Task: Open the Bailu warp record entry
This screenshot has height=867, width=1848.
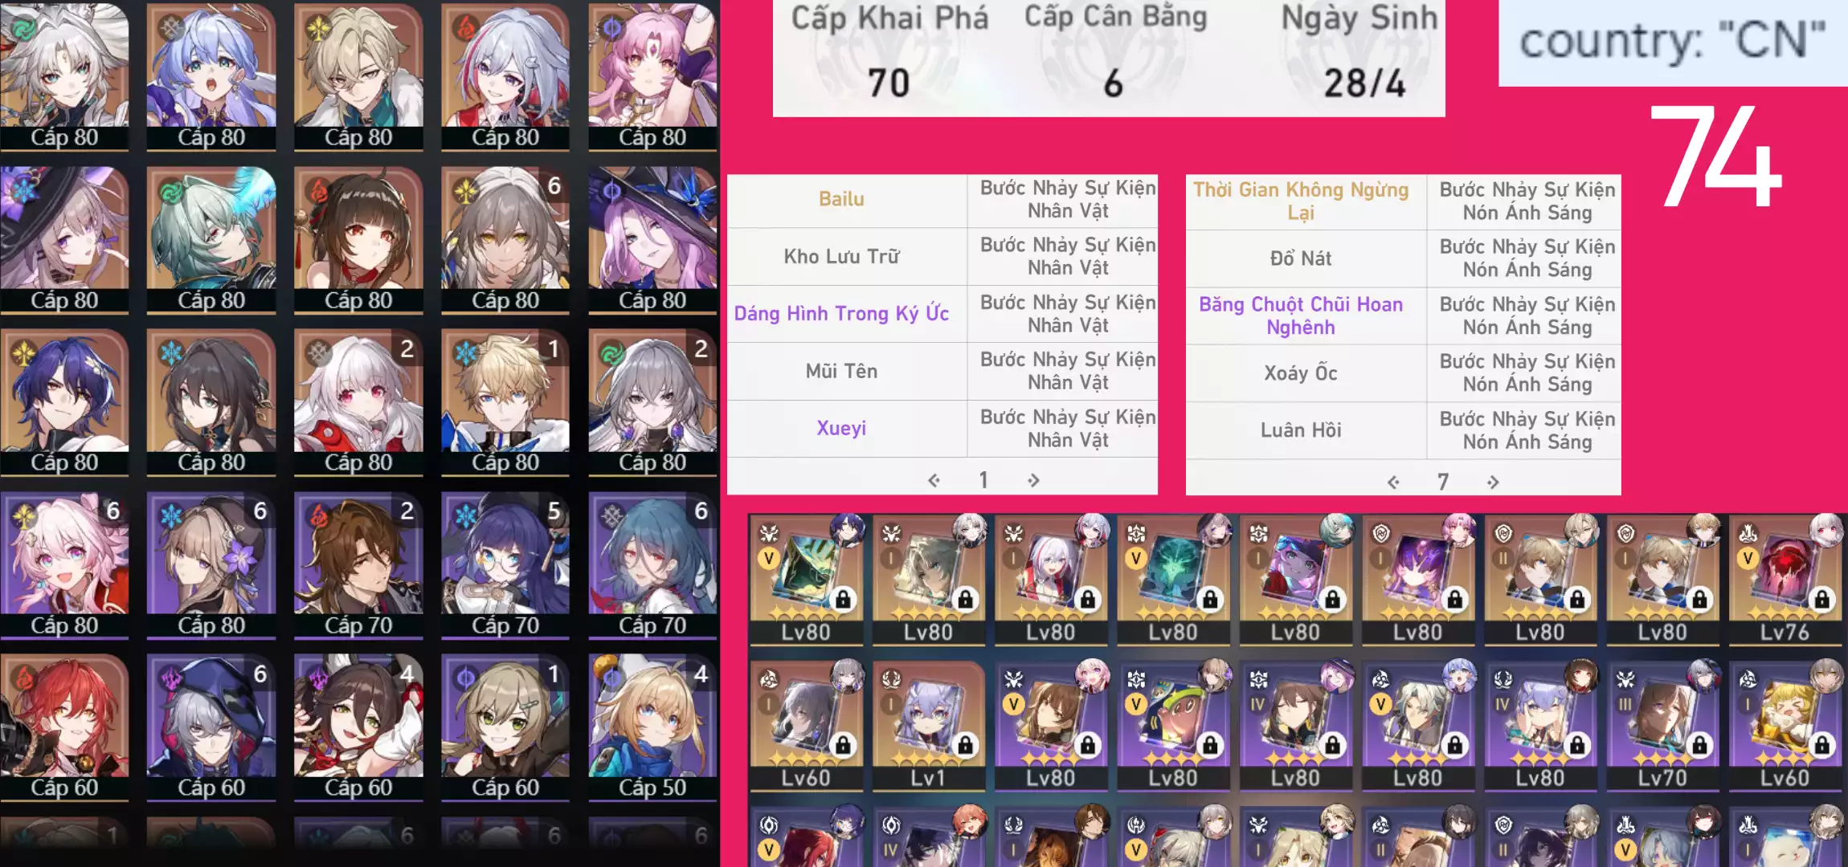Action: point(841,199)
